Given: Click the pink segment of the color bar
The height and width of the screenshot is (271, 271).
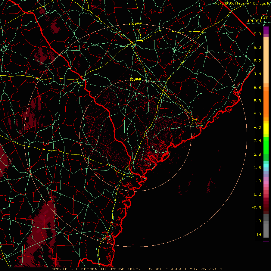Looking at the screenshot, I should (266, 182).
